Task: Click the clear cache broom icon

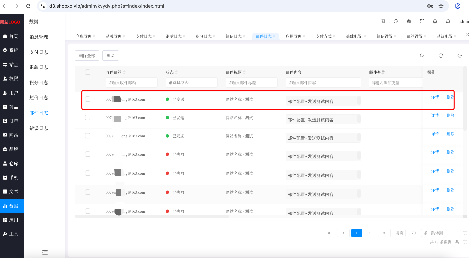Action: pyautogui.click(x=409, y=21)
